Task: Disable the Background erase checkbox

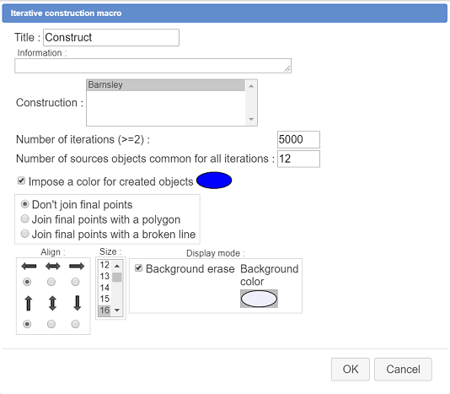Action: [x=138, y=268]
